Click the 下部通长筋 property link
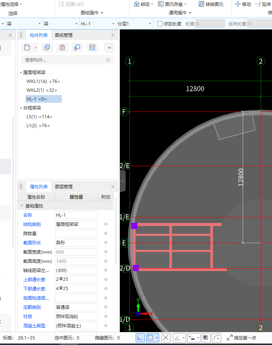This screenshot has width=272, height=345. (x=34, y=289)
